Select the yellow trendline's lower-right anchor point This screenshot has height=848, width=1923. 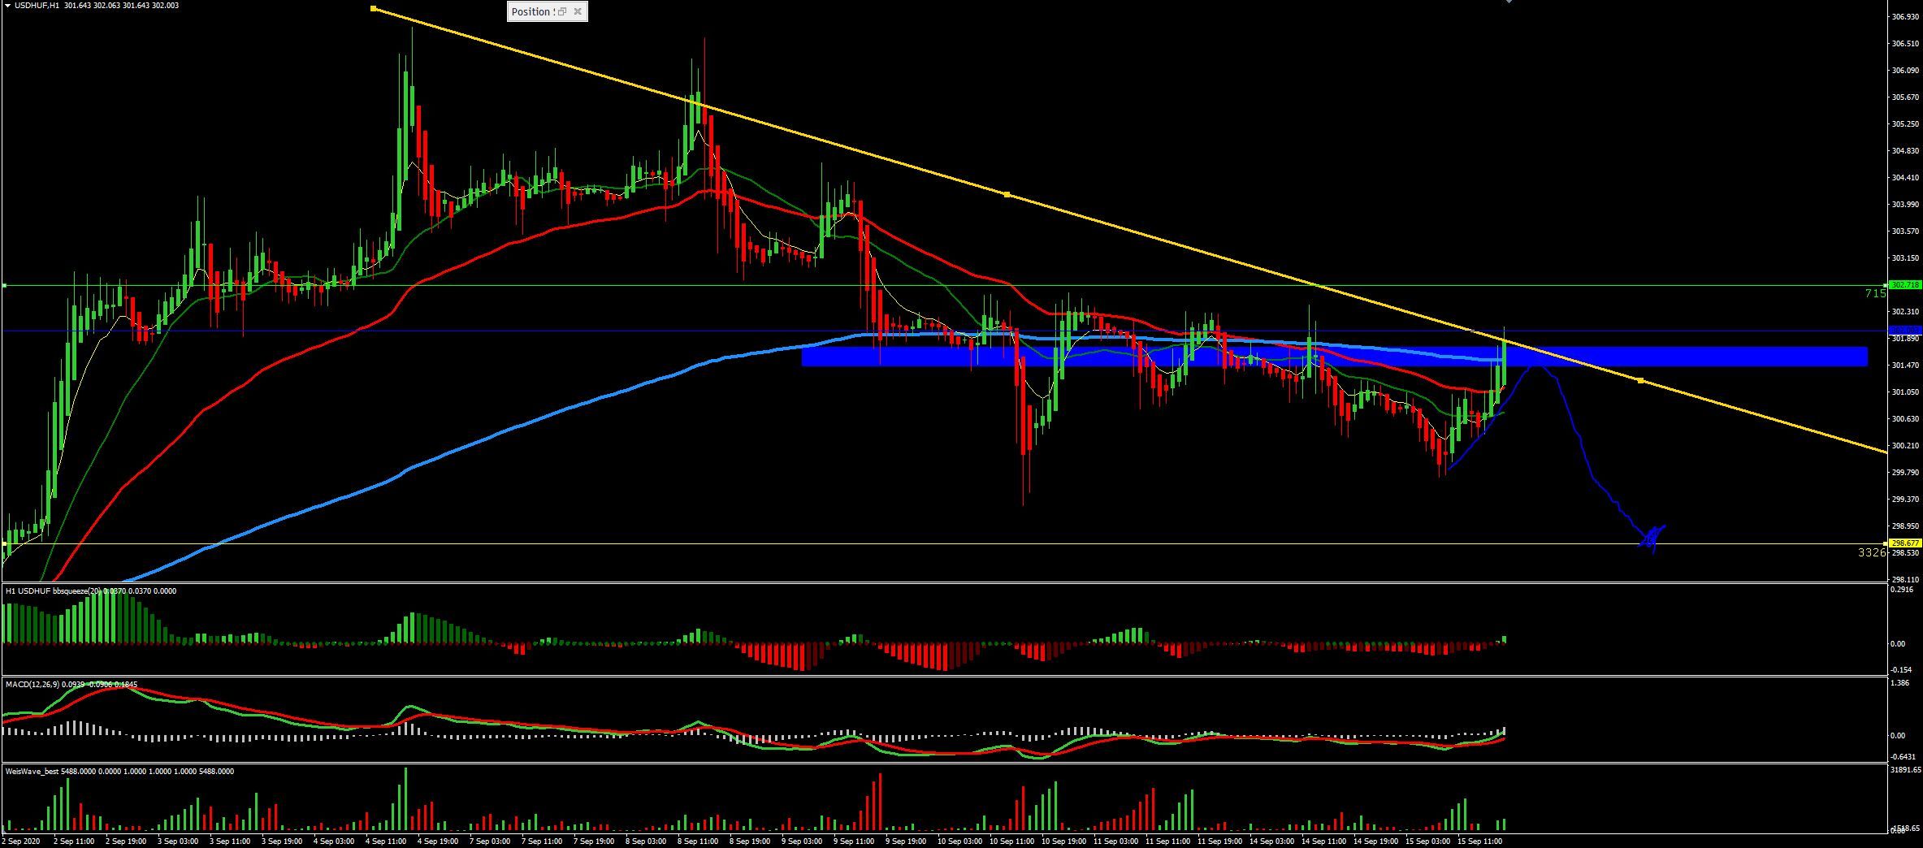click(1641, 380)
